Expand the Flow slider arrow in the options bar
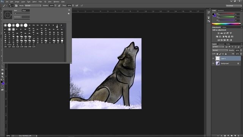The image size is (243, 137). pos(73,6)
